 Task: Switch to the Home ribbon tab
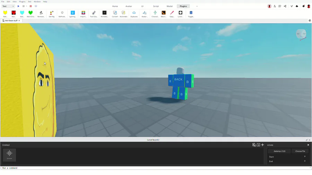[115, 6]
